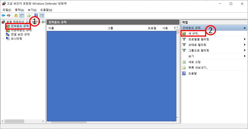
Task: Open the 보기(V) menu
Action: coord(32,10)
